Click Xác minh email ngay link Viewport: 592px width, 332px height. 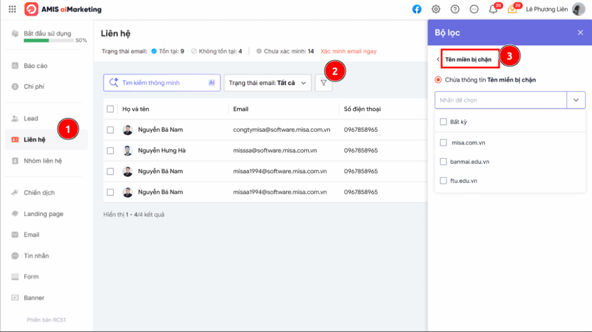tap(348, 51)
